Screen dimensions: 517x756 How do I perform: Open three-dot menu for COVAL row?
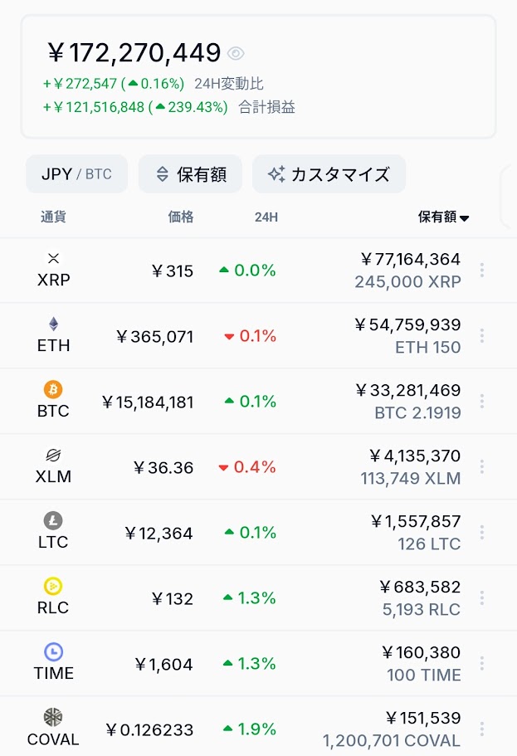(x=482, y=729)
